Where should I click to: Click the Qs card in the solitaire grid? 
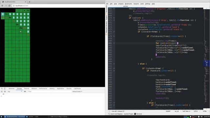17,25
